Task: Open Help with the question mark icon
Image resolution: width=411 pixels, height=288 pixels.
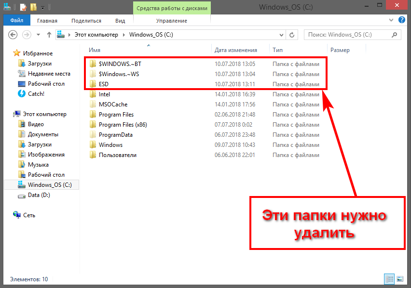Action: tap(401, 20)
